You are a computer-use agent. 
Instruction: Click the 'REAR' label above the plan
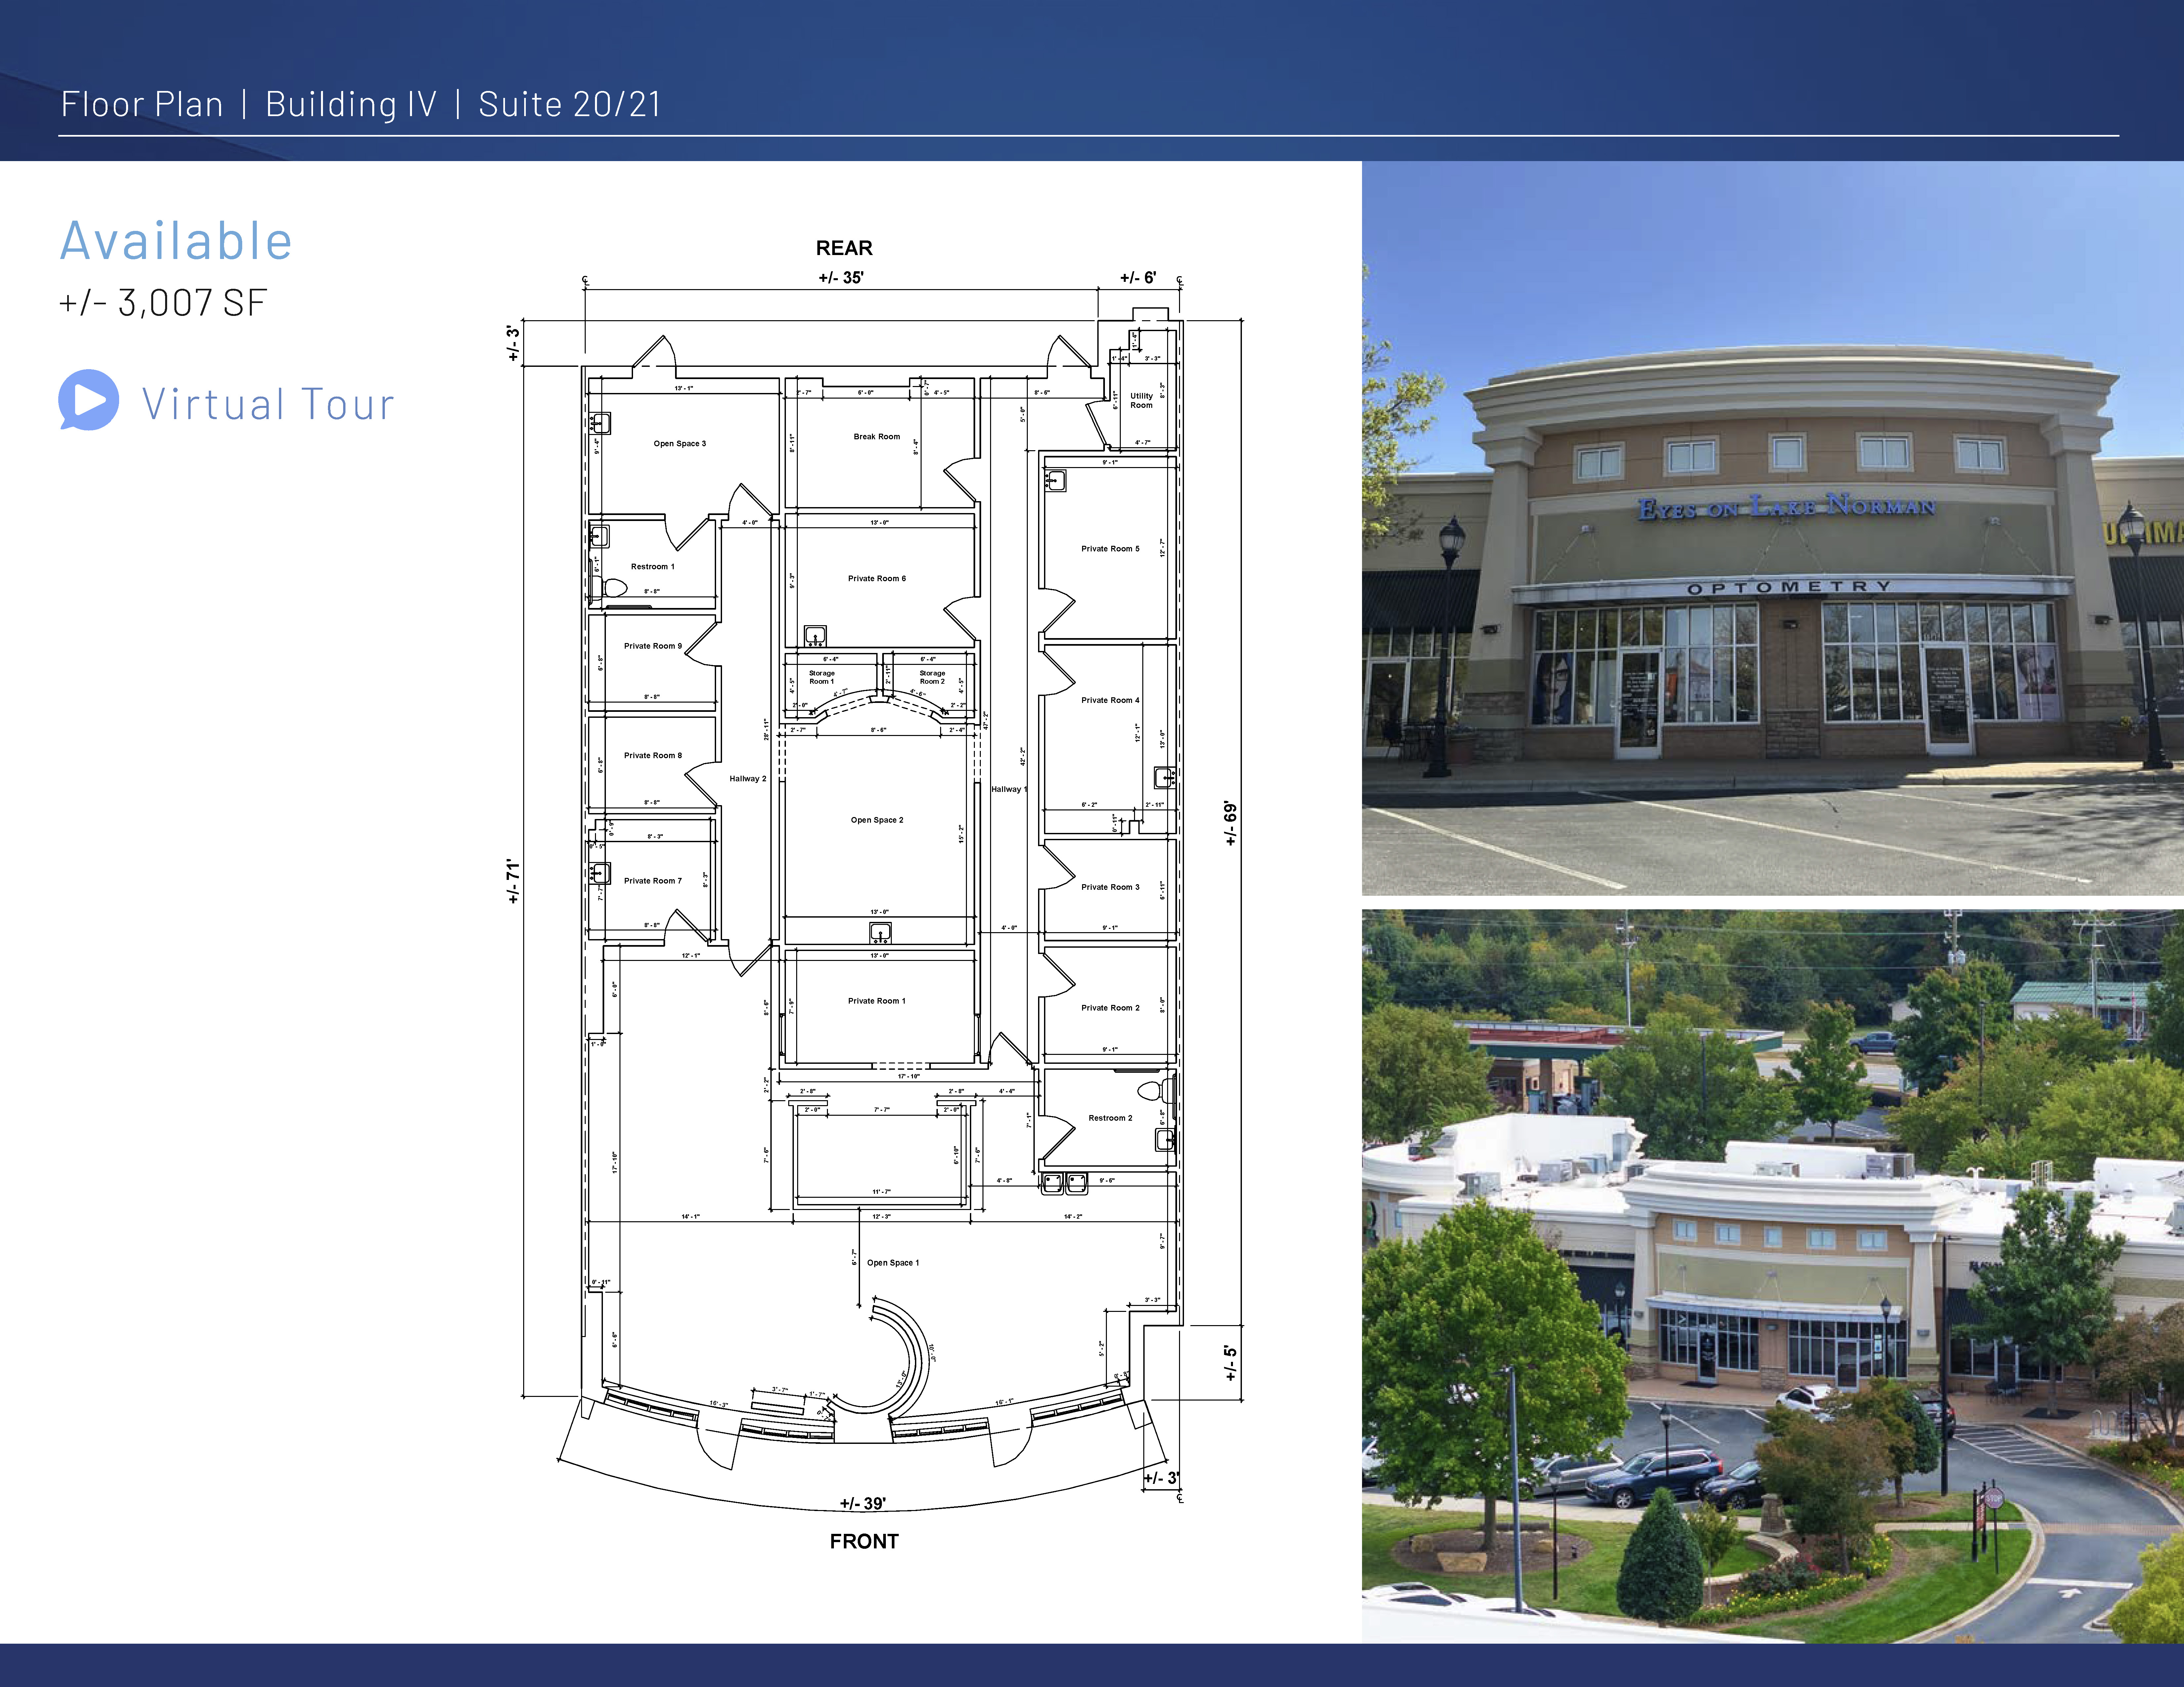coord(844,248)
